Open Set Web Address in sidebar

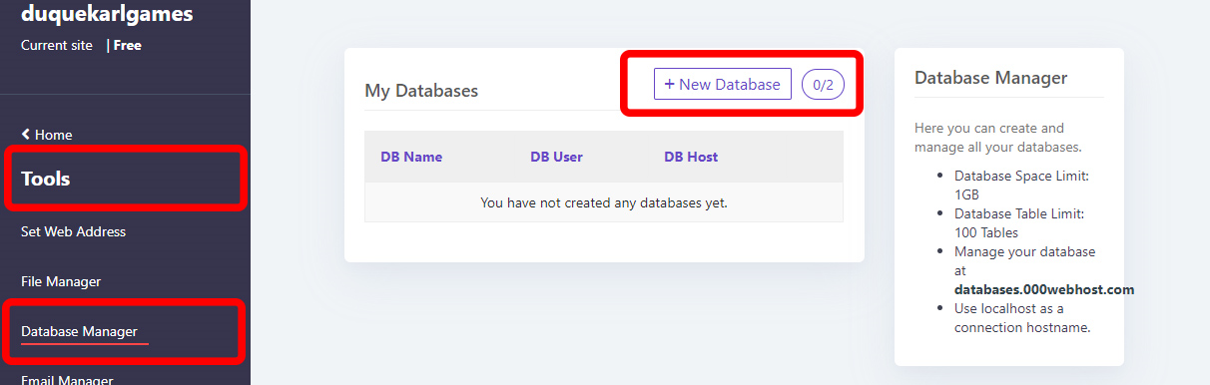(73, 231)
